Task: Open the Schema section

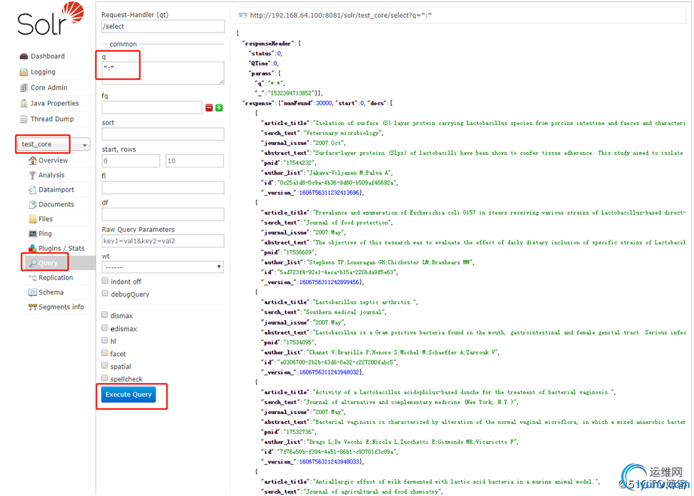Action: (x=51, y=292)
